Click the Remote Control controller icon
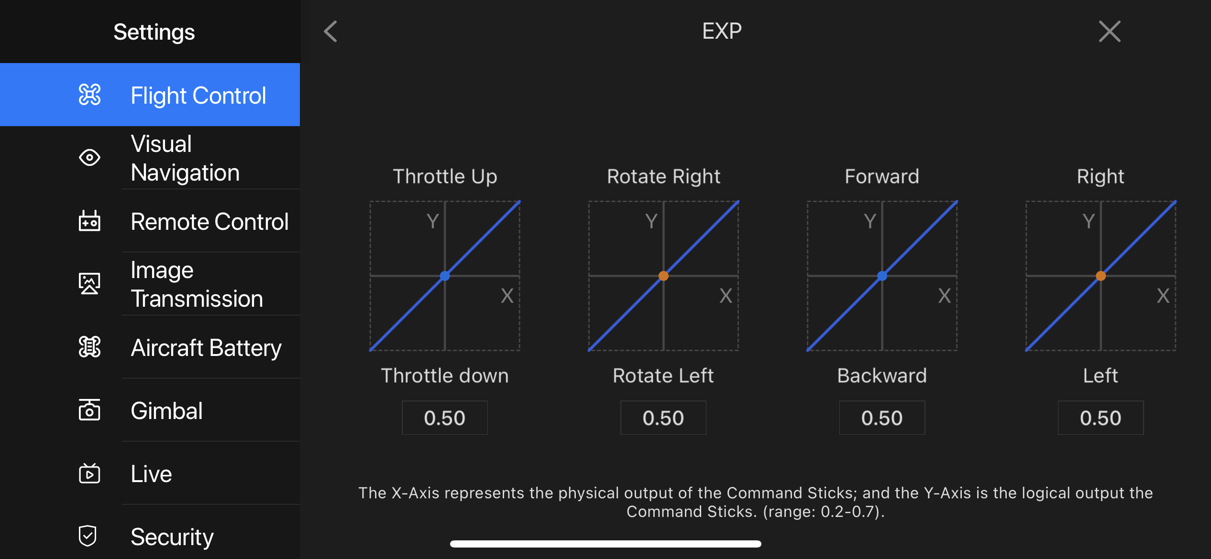This screenshot has width=1211, height=559. 89,221
